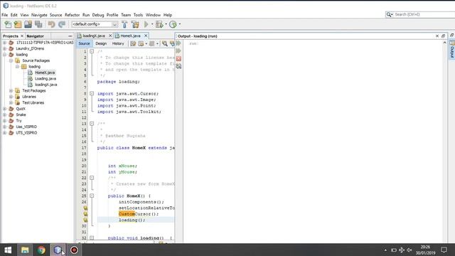455x256 pixels.
Task: Click the Output settings icon below Stop
Action: (178, 66)
